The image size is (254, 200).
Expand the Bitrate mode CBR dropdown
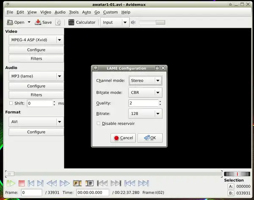[x=145, y=92]
